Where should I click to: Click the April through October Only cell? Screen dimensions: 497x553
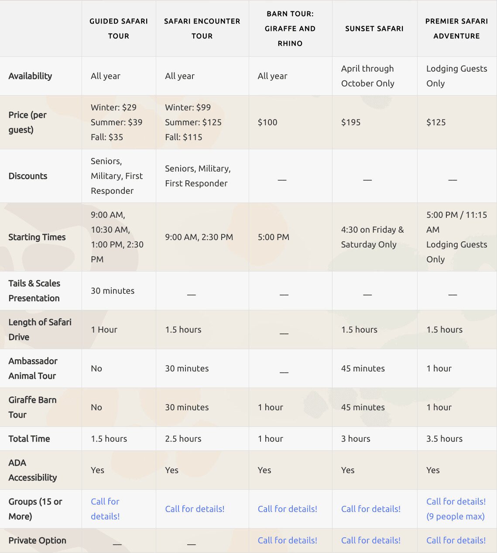coord(367,76)
